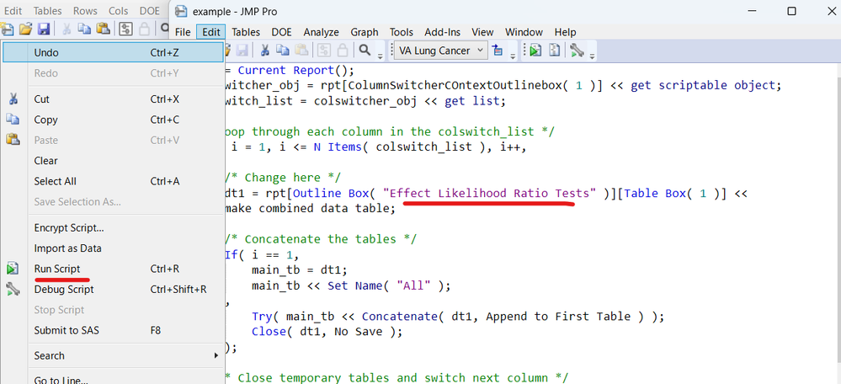Click the "/* Change here */" comment
Viewport: 841px width, 384px height.
tap(283, 178)
